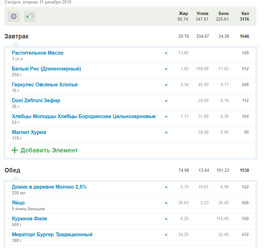The image size is (265, 248).
Task: Remove the Магнит Хурма entry
Action: pos(166,132)
